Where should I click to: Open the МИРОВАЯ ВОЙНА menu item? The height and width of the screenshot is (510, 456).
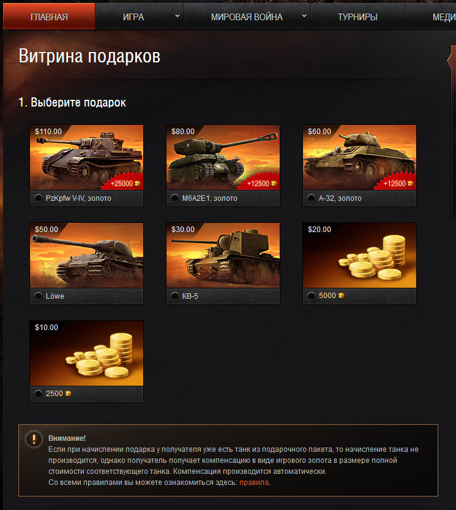point(247,17)
